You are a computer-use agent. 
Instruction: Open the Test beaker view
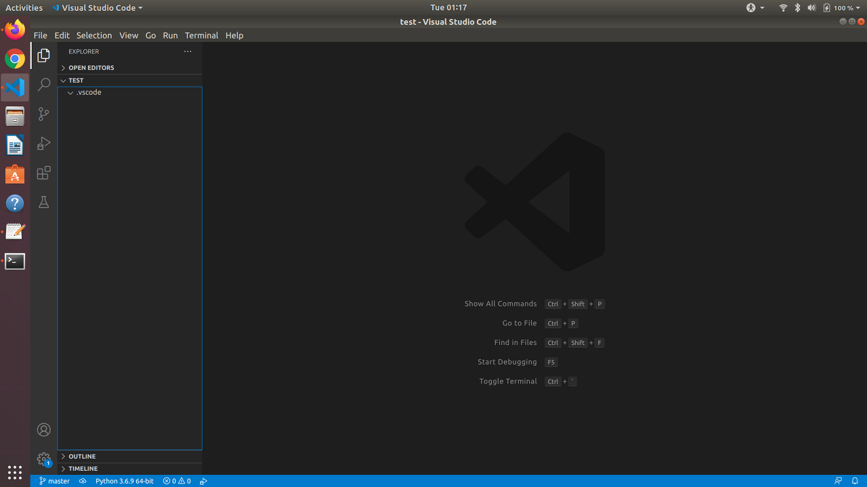pyautogui.click(x=43, y=202)
